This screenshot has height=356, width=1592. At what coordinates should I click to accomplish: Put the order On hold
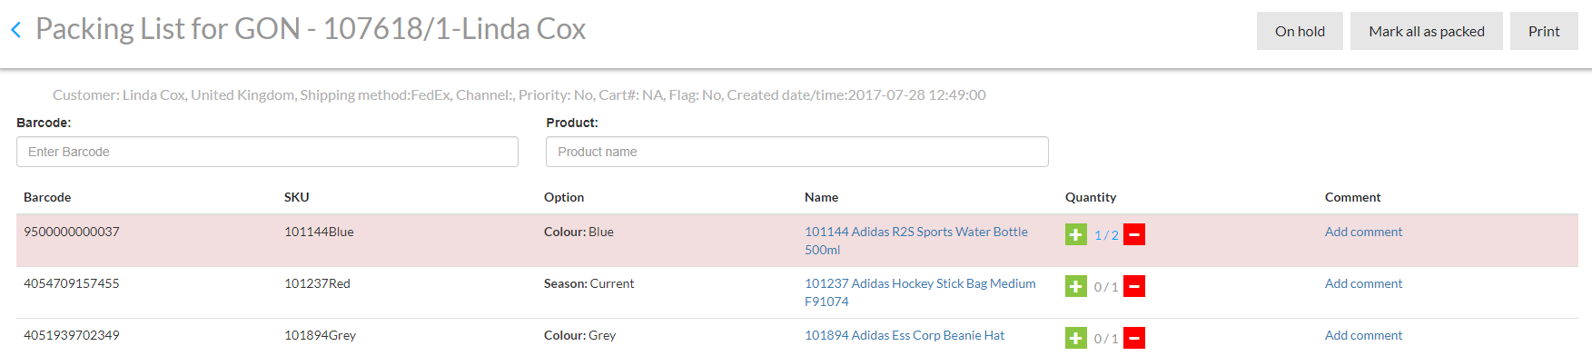(x=1300, y=31)
